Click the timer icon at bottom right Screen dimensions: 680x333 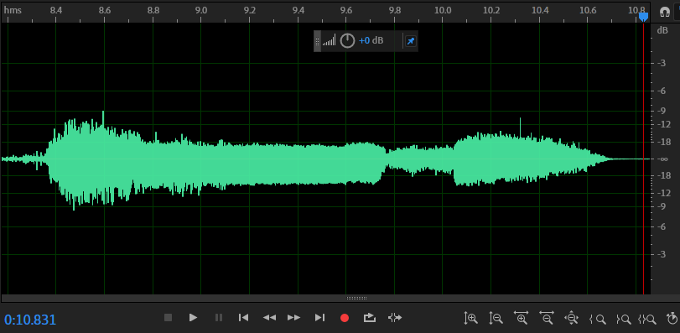click(x=672, y=319)
